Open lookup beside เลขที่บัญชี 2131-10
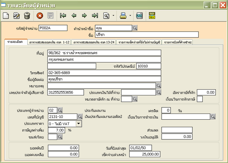This screenshot has height=163, width=228. [x=80, y=116]
